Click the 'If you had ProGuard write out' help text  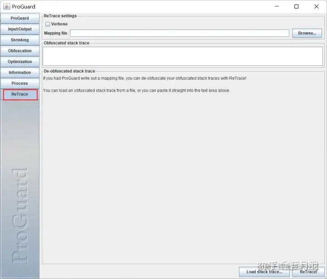click(x=144, y=78)
